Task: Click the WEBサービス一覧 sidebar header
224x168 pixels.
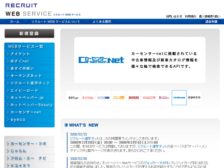Action: click(x=26, y=46)
